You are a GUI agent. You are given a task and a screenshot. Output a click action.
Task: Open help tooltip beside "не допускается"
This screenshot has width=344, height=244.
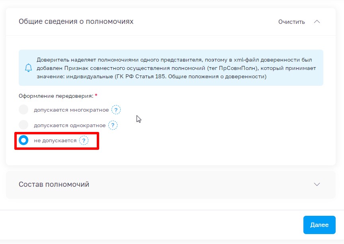pyautogui.click(x=83, y=141)
